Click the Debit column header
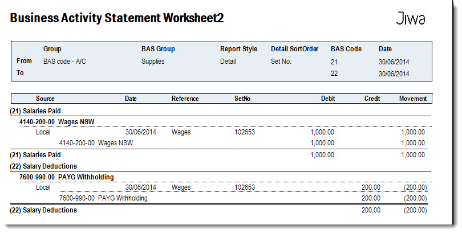Screen dimensions: 462x233 pos(328,99)
